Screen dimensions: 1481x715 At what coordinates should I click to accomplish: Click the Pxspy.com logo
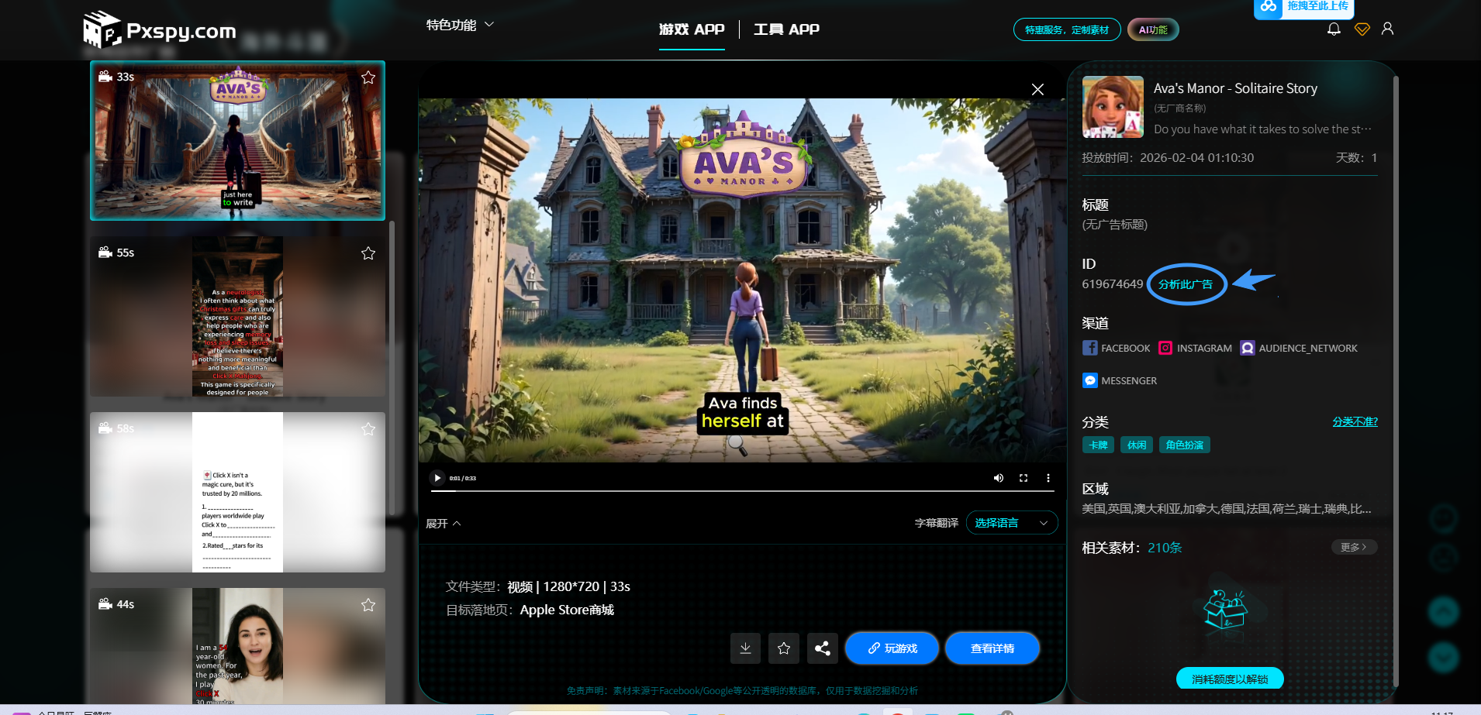[160, 29]
